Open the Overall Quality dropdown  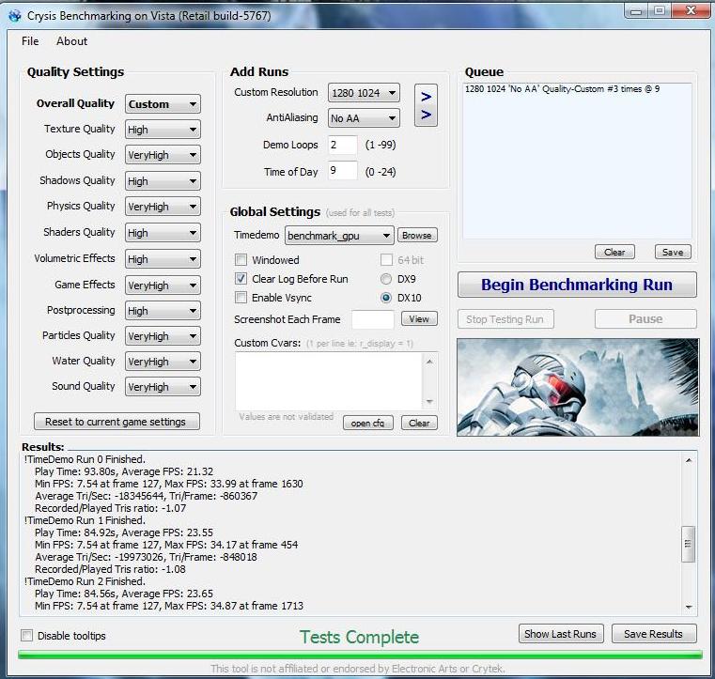click(163, 104)
